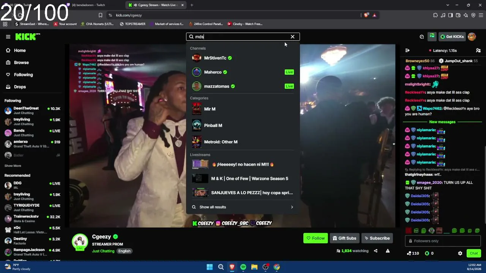Open Spotify from the taskbar
The width and height of the screenshot is (486, 273).
click(x=243, y=267)
